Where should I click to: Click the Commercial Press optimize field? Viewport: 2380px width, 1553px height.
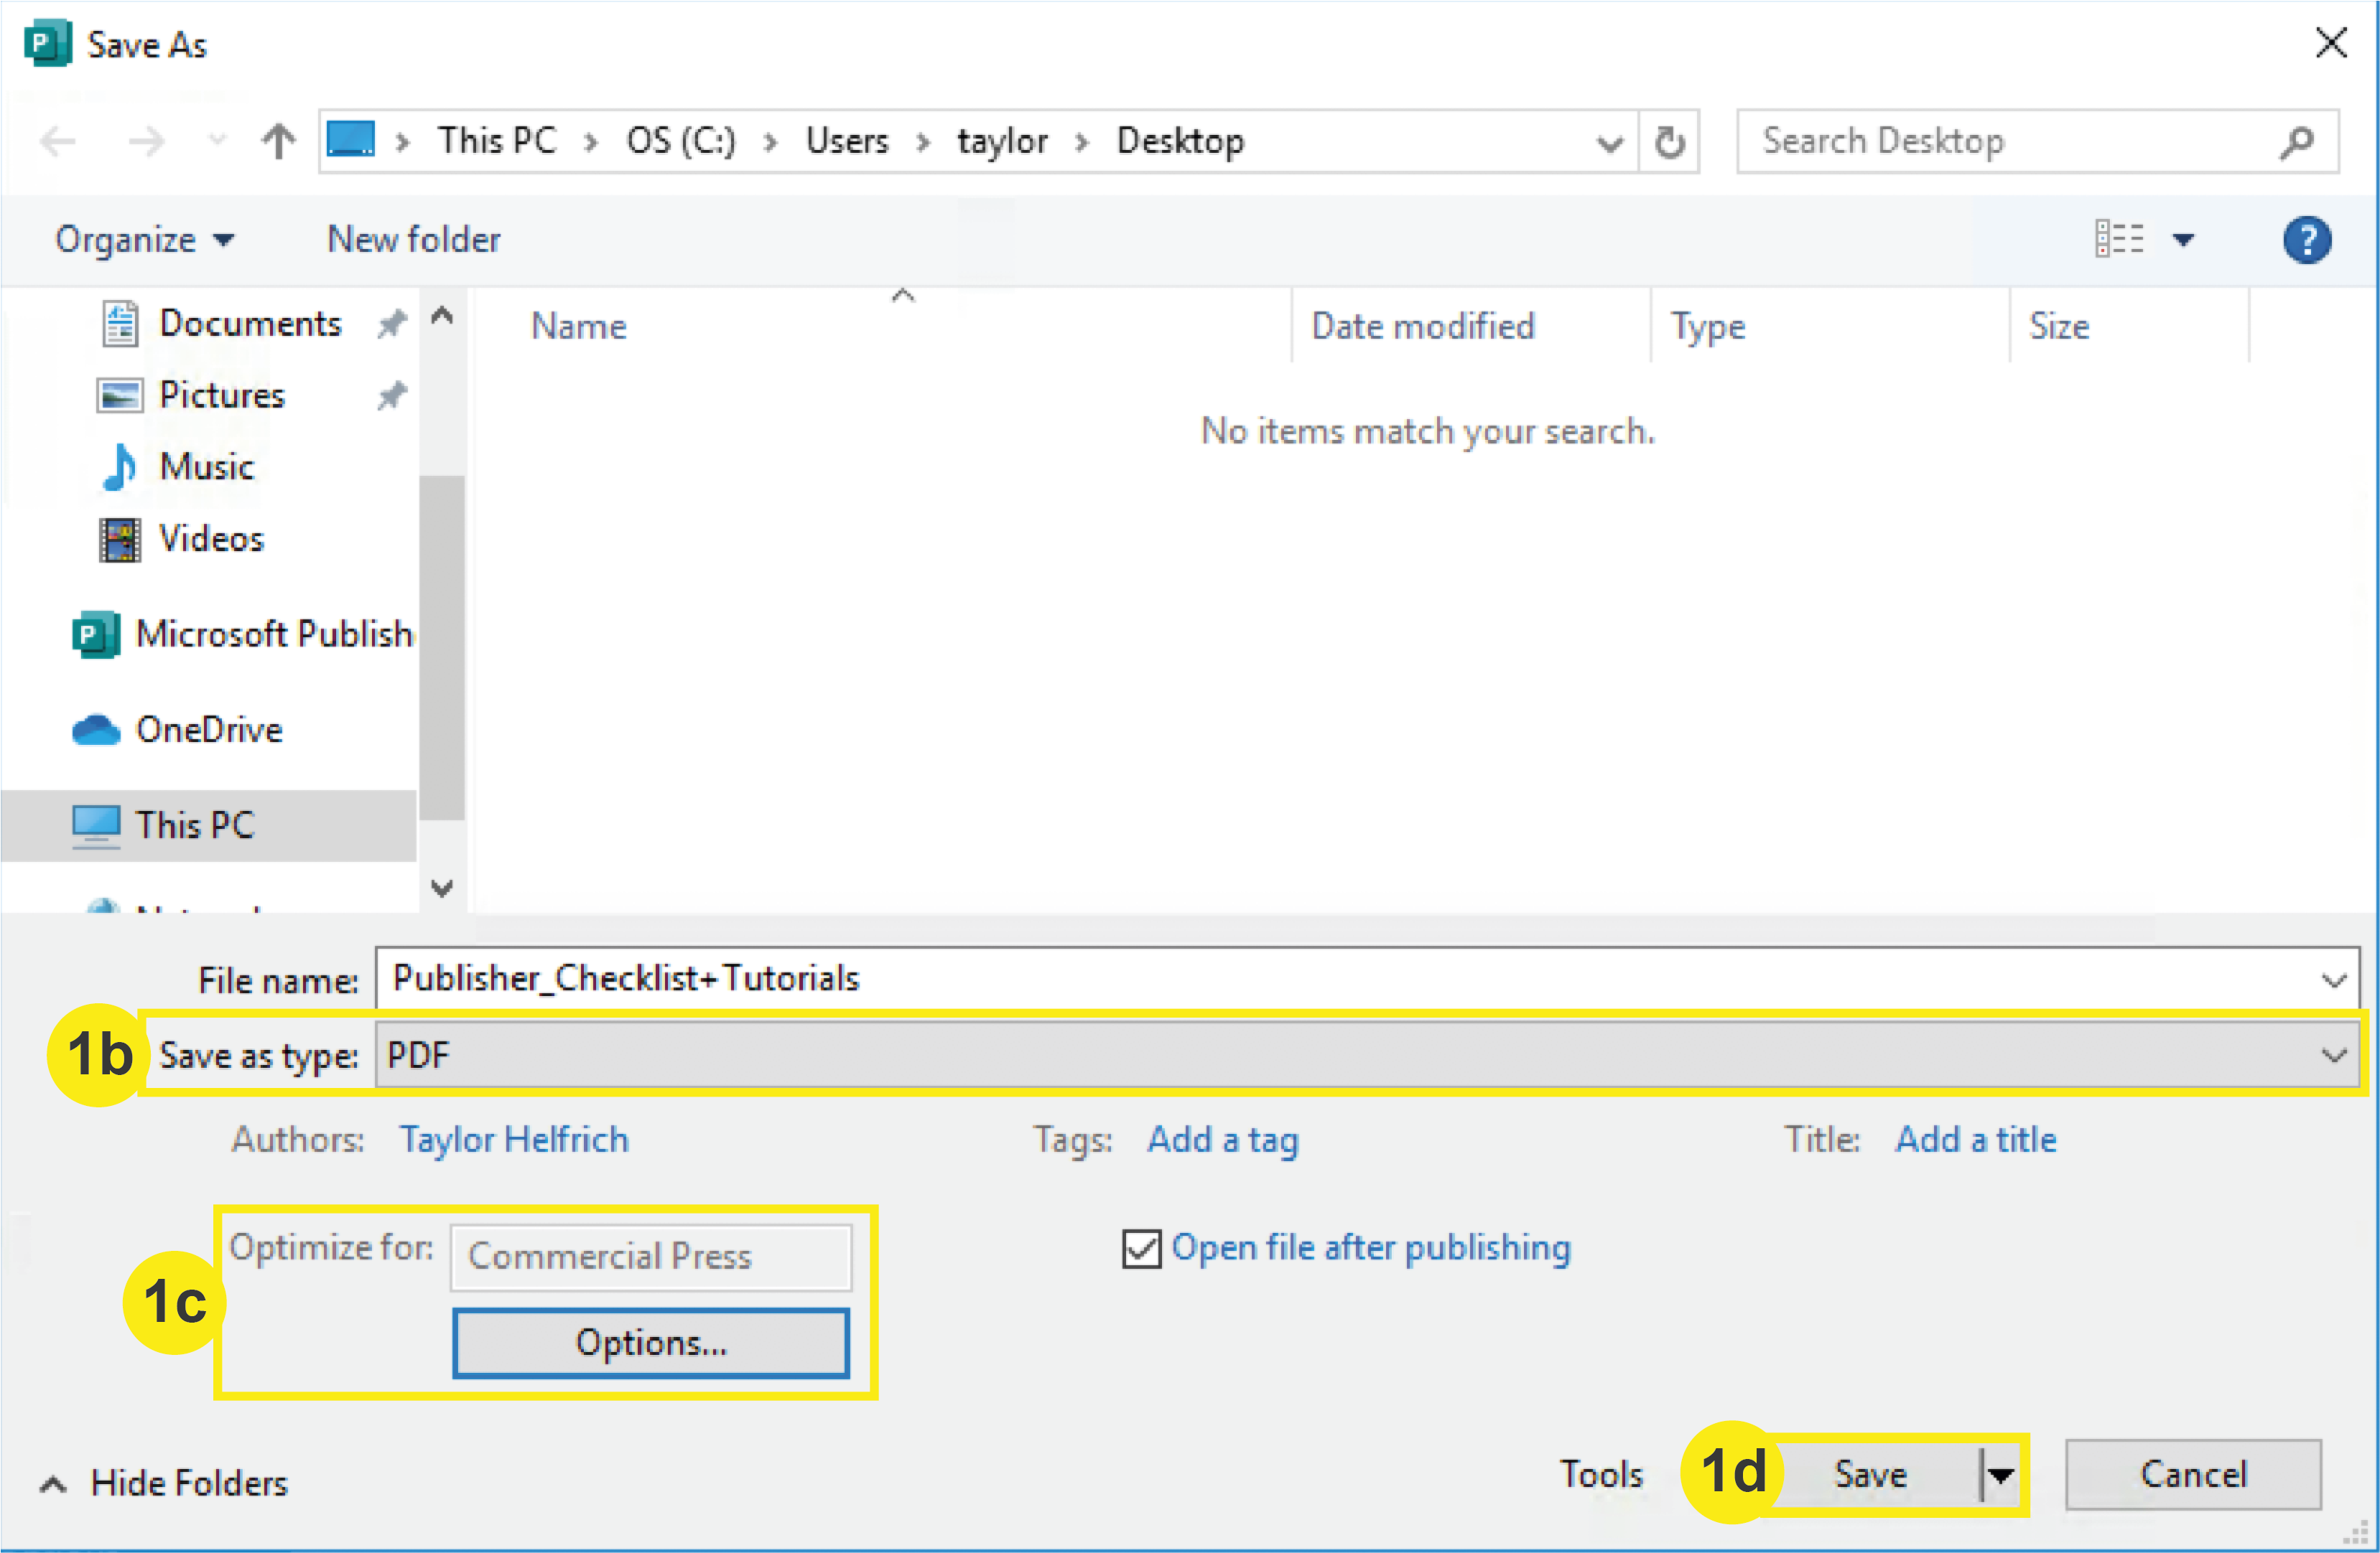tap(651, 1257)
